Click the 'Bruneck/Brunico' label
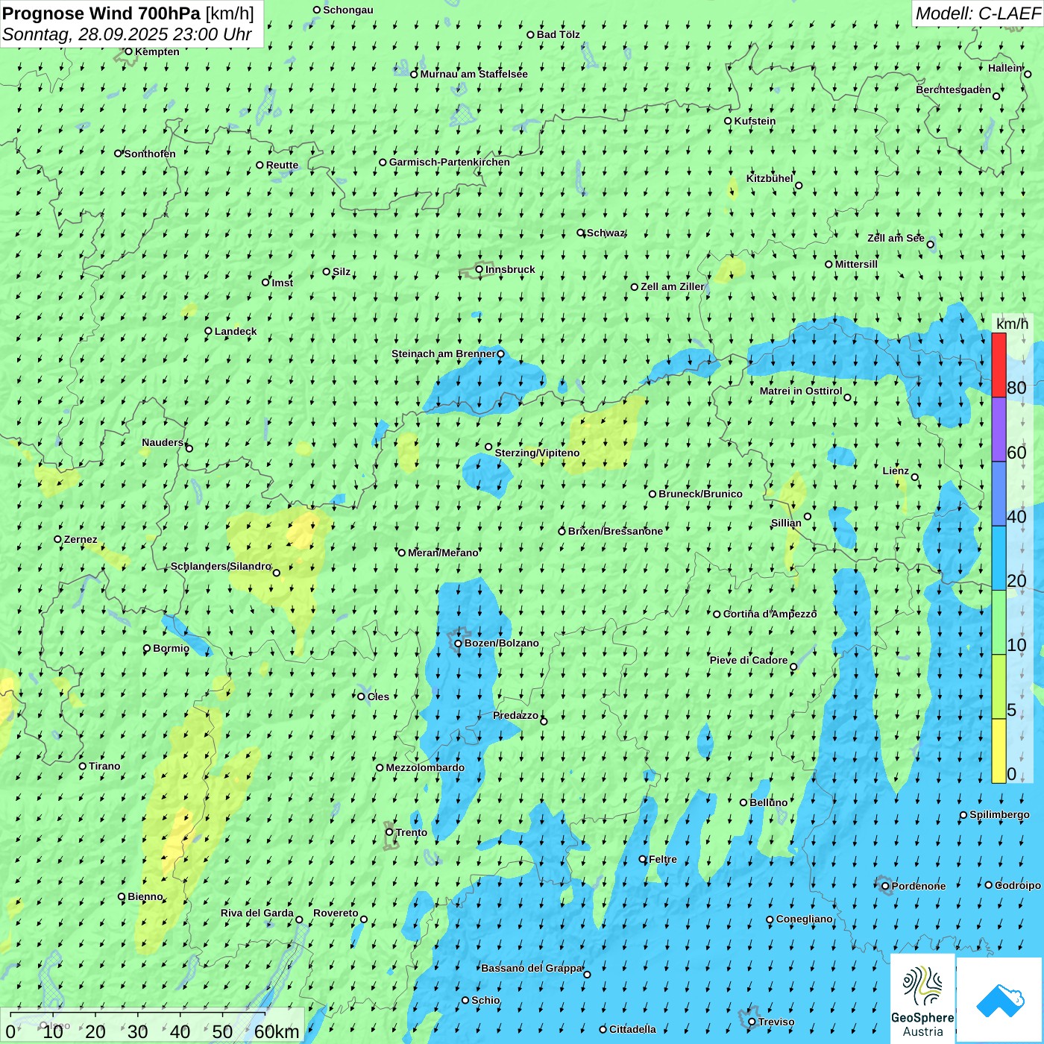This screenshot has height=1044, width=1044. [x=700, y=494]
